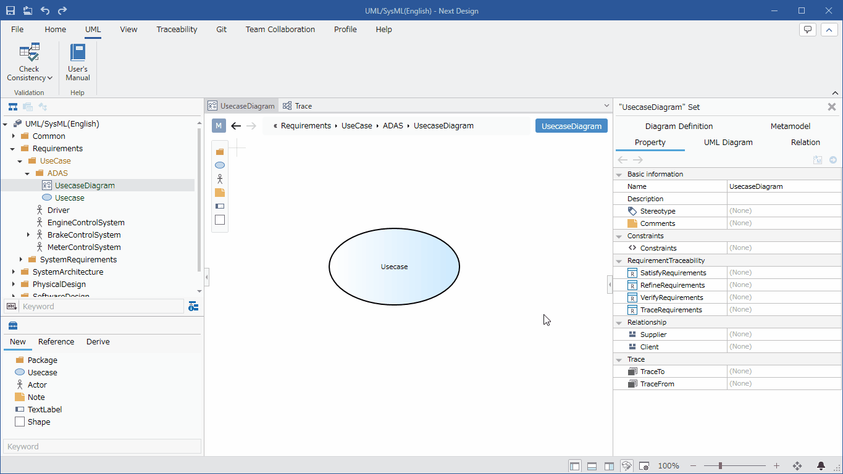Click the zoom in plus icon
Image resolution: width=843 pixels, height=474 pixels.
(x=777, y=466)
